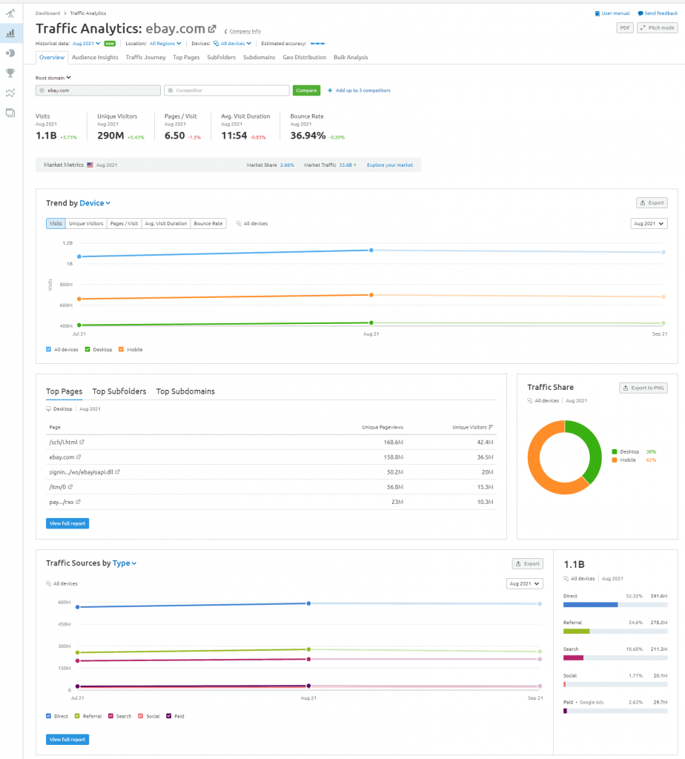The height and width of the screenshot is (759, 685).
Task: Click the ebay.com domain input field
Action: pyautogui.click(x=99, y=90)
